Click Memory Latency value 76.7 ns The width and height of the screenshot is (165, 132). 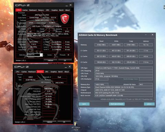click(146, 45)
